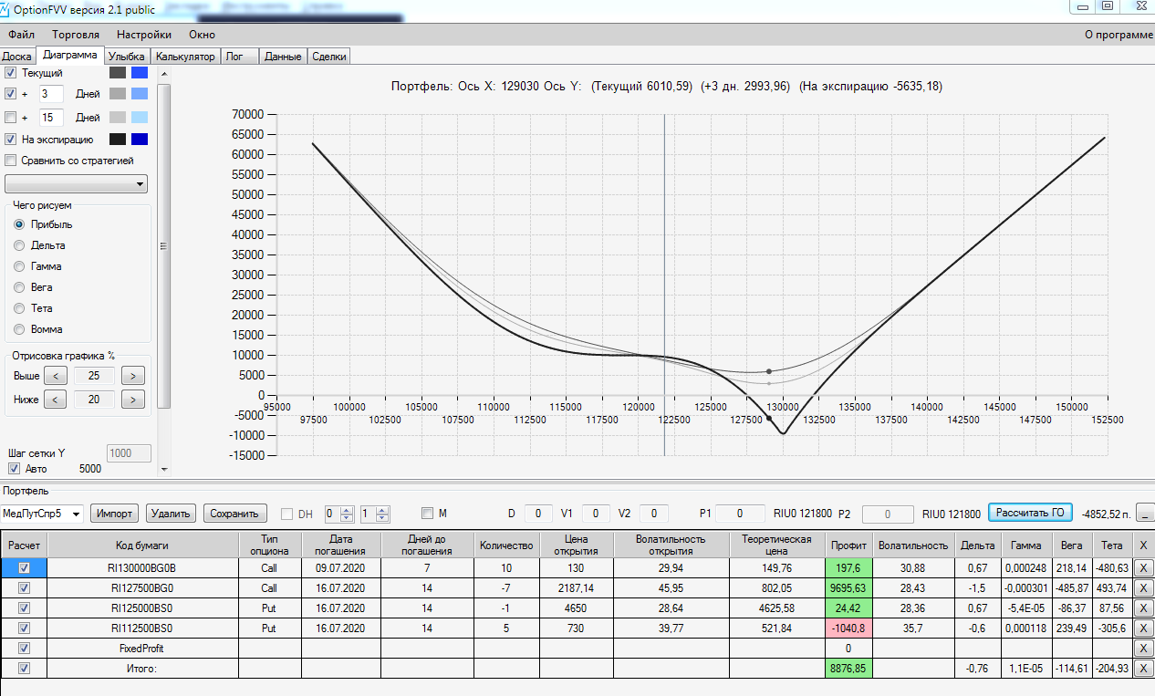Click the V2 input field
Image resolution: width=1155 pixels, height=696 pixels.
pyautogui.click(x=654, y=514)
